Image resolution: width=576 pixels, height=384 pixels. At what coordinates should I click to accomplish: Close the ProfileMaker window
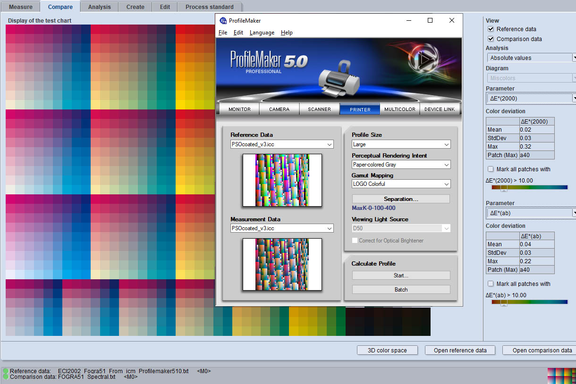(x=452, y=20)
